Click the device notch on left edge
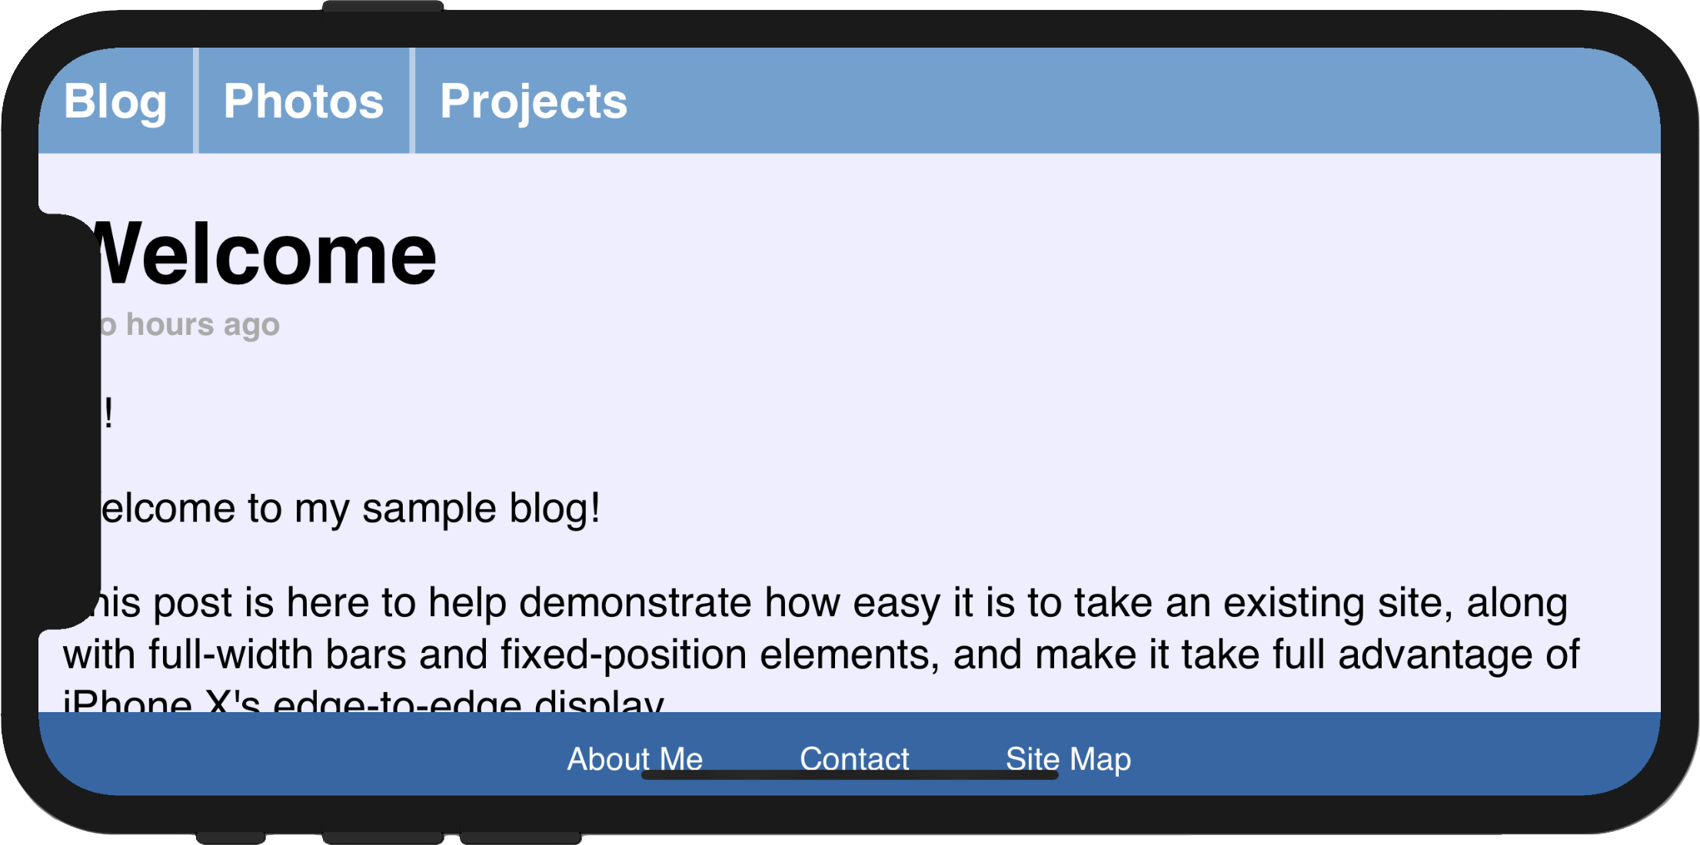The image size is (1700, 845). [x=69, y=421]
